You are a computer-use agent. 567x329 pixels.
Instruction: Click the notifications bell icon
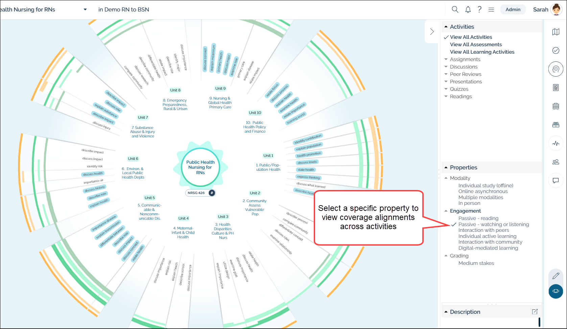pyautogui.click(x=468, y=9)
